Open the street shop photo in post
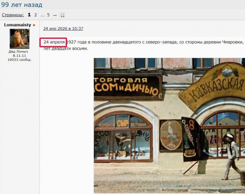This screenshot has width=245, height=194. [x=168, y=126]
